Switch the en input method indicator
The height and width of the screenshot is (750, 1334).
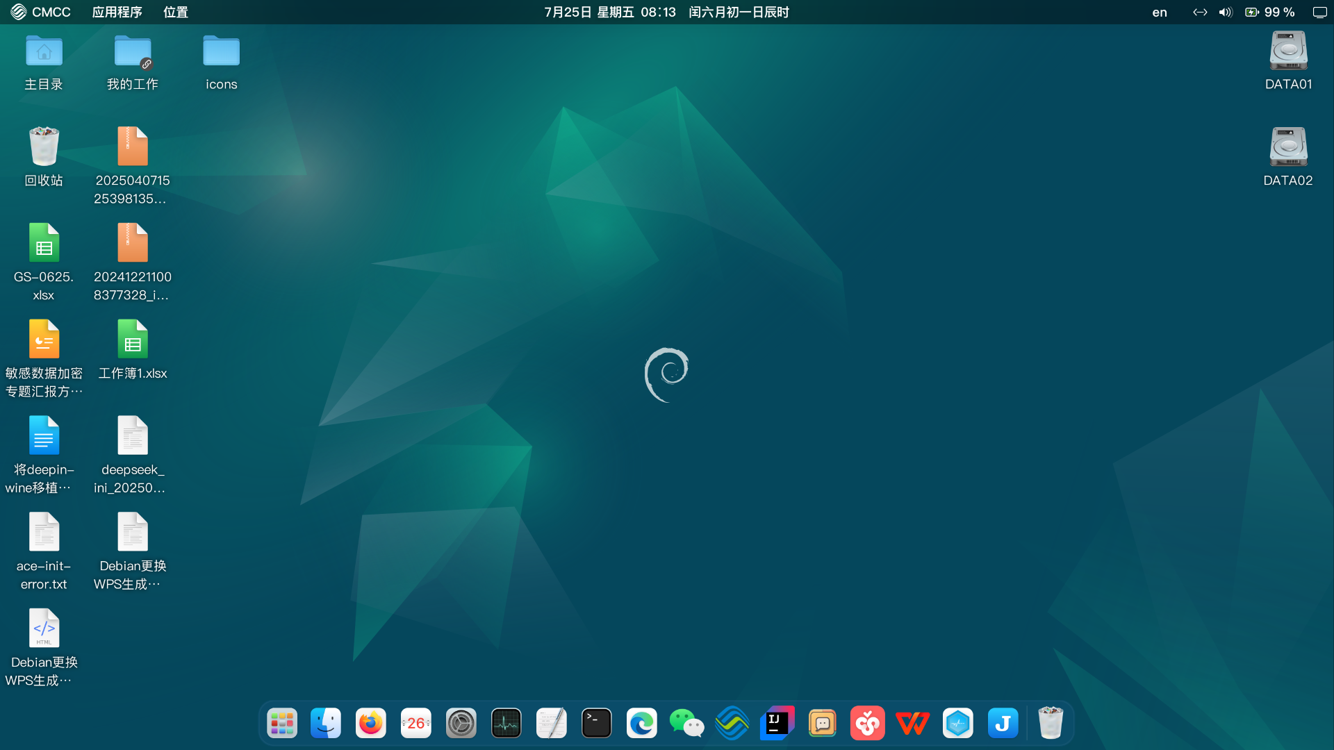(1160, 12)
